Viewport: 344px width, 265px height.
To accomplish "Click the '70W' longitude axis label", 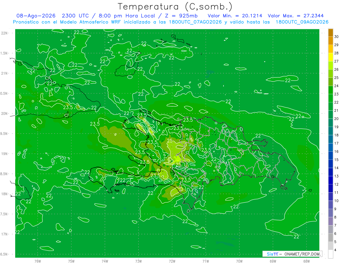I will 239,261.
